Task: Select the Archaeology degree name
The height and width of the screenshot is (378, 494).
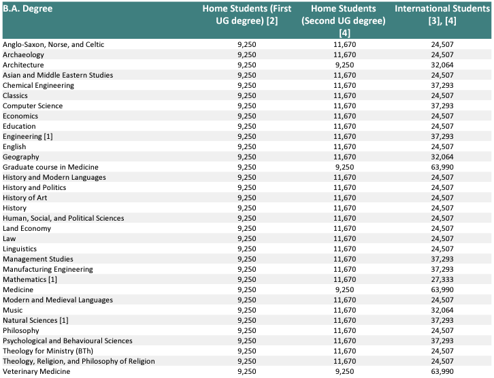Action: 23,55
